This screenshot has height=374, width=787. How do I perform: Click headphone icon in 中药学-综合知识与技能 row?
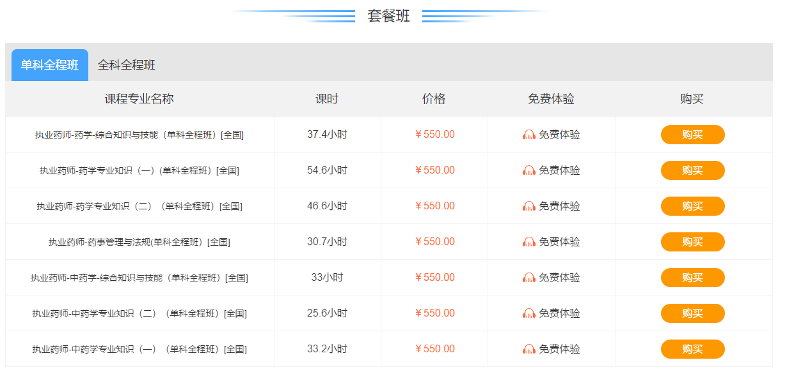[x=529, y=278]
